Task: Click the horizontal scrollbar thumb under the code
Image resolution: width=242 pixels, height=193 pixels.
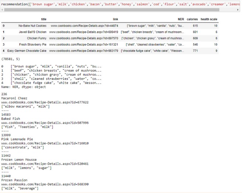Action: [112, 10]
